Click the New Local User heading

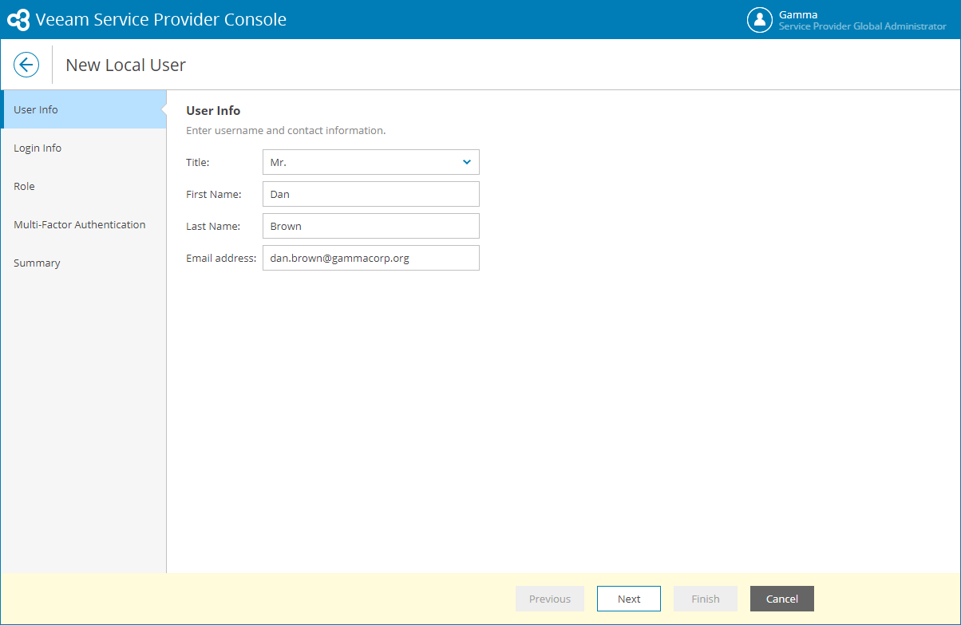[125, 65]
